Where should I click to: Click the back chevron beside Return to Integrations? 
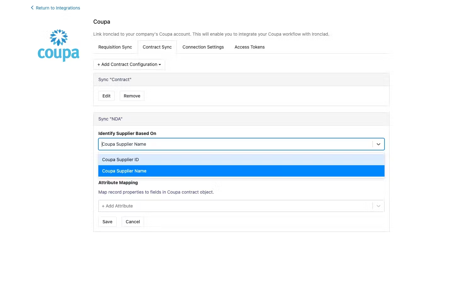[32, 8]
